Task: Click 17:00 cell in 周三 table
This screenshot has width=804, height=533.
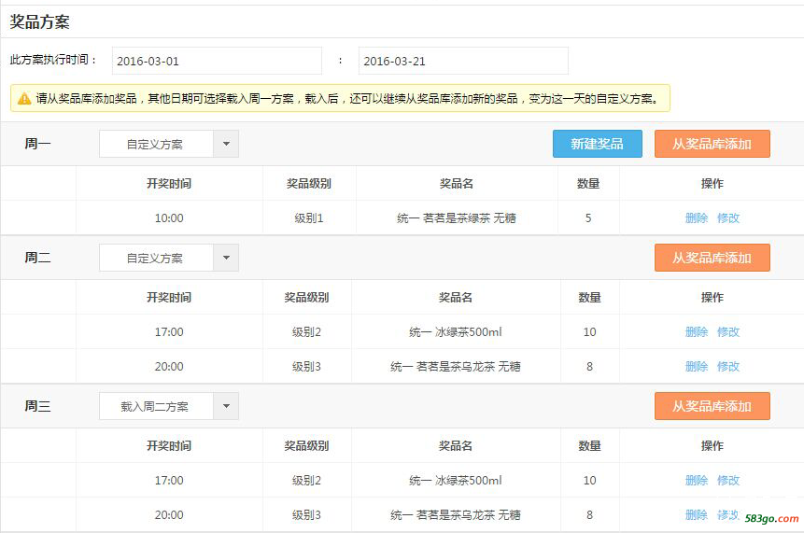Action: pyautogui.click(x=169, y=480)
